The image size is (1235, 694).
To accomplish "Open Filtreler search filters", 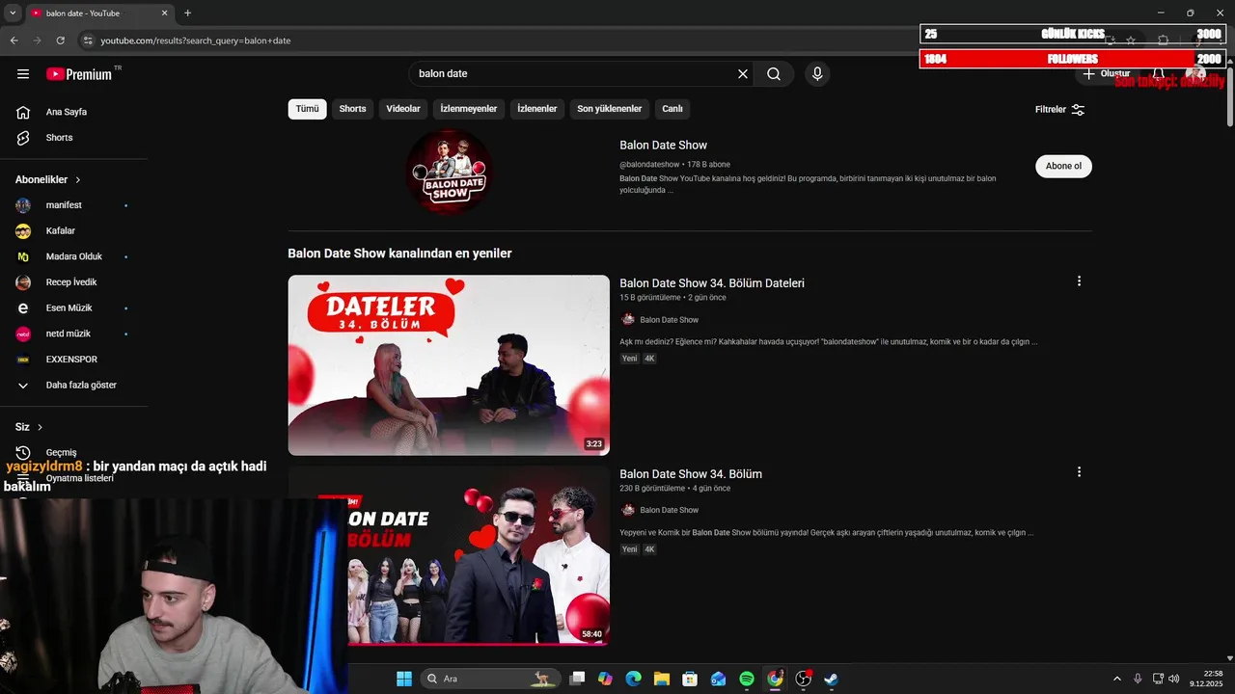I will click(x=1059, y=110).
